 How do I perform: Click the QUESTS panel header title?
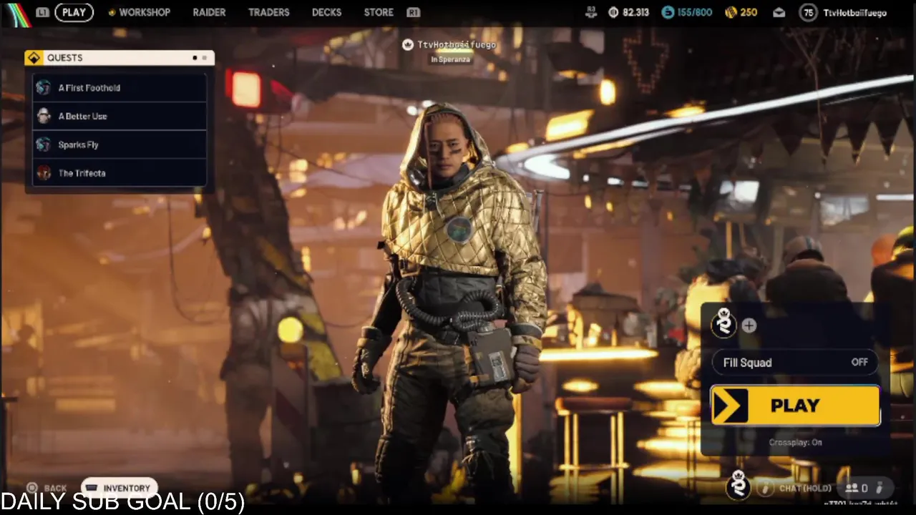(64, 58)
